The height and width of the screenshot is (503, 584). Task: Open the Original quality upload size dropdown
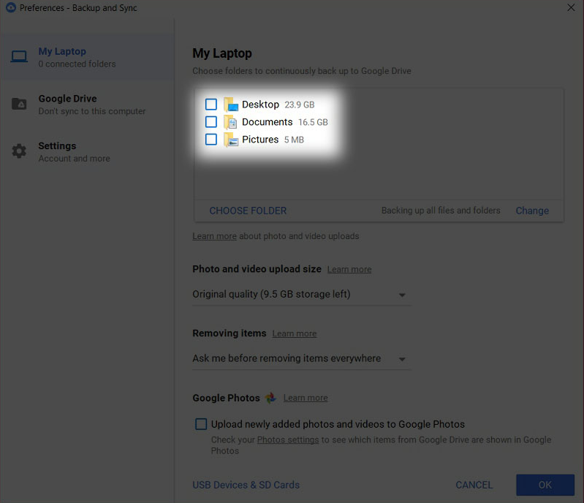(x=302, y=295)
